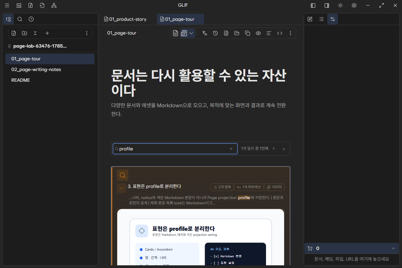
Task: Collapse the '3. 표현은 profile로 분리한다' section
Action: [x=122, y=188]
